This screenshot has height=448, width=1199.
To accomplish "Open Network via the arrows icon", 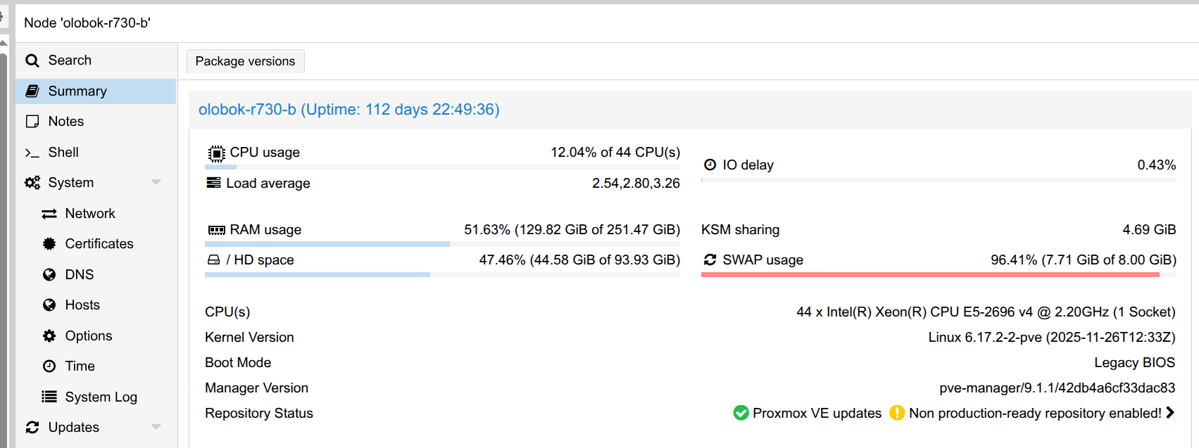I will coord(49,214).
